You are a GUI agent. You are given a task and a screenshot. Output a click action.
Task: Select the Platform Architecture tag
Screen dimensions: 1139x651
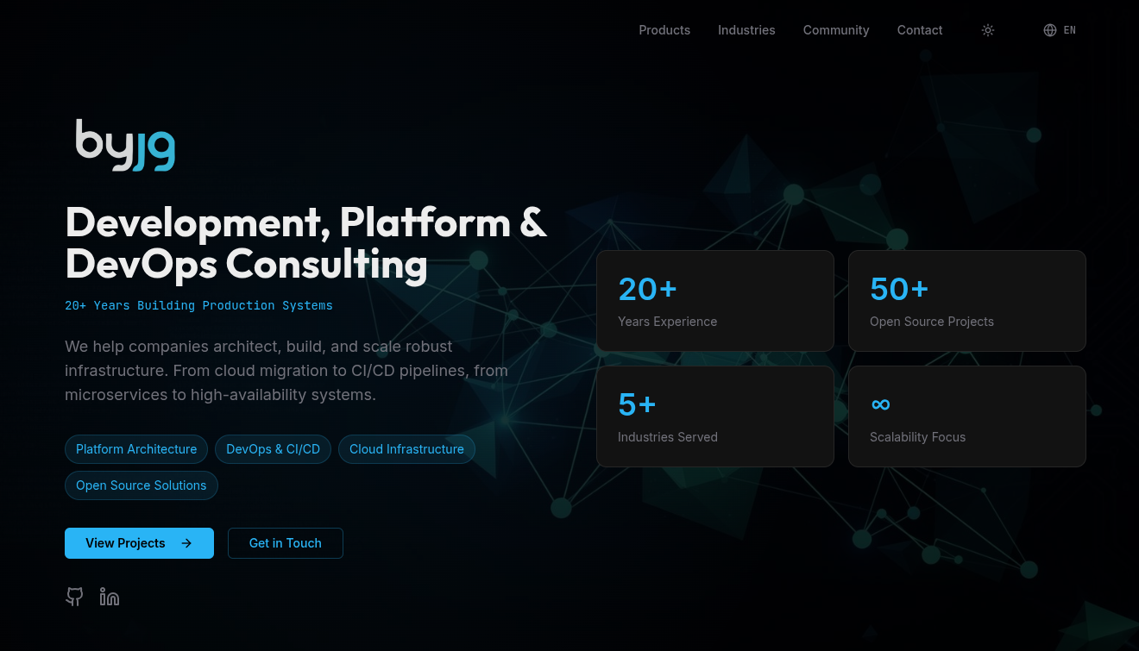point(136,449)
